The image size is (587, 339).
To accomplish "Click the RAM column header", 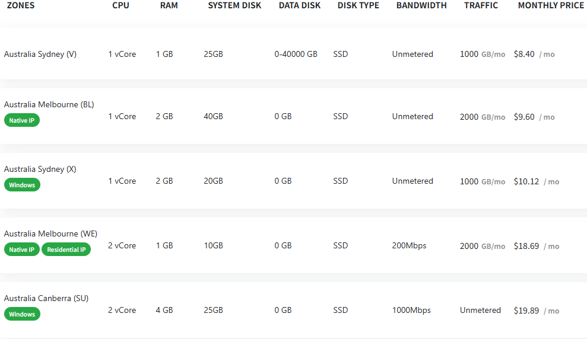I will tap(169, 5).
